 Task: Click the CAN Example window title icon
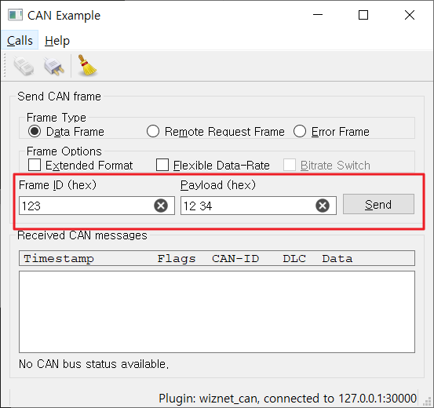(x=15, y=15)
